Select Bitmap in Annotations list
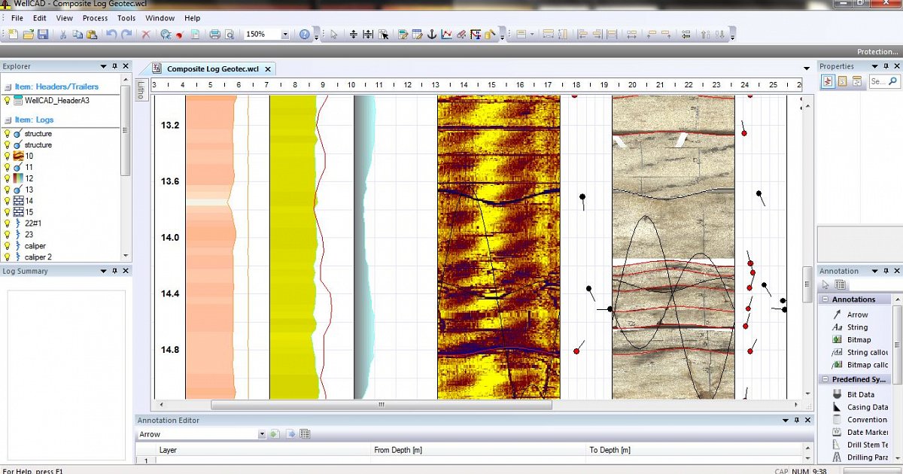Image resolution: width=903 pixels, height=474 pixels. pyautogui.click(x=859, y=340)
